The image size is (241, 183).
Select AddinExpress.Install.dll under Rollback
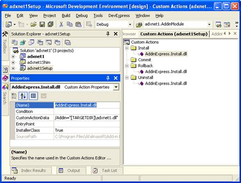[x=166, y=71]
